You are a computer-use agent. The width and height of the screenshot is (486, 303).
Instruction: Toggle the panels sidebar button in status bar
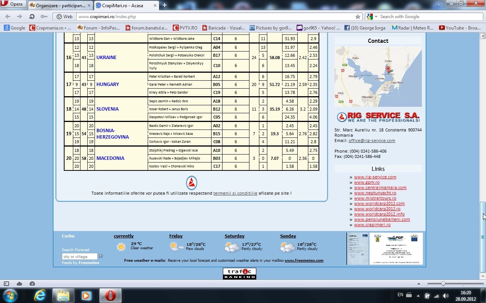pos(6,284)
